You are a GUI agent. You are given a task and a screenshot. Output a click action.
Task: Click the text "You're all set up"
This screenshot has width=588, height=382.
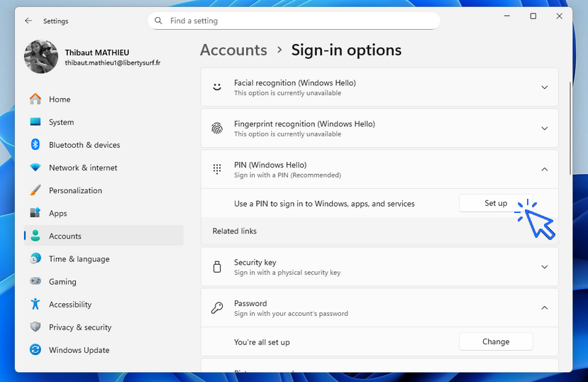click(262, 342)
